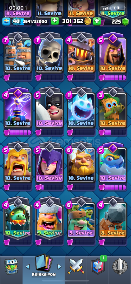Tap the blue crown king level icon
The width and height of the screenshot is (131, 284).
(x=6, y=21)
